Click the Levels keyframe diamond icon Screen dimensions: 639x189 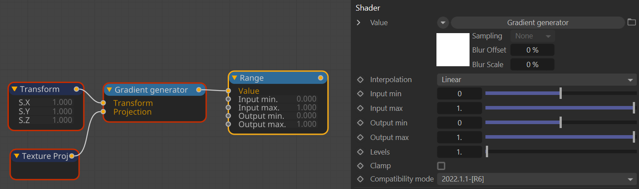(x=360, y=152)
